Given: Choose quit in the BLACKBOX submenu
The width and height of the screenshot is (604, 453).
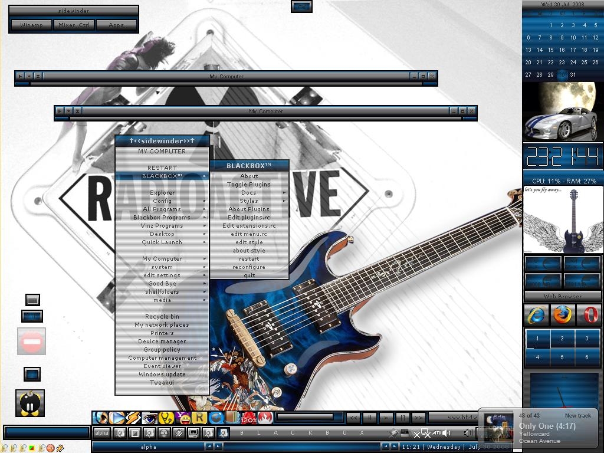Looking at the screenshot, I should pos(250,275).
